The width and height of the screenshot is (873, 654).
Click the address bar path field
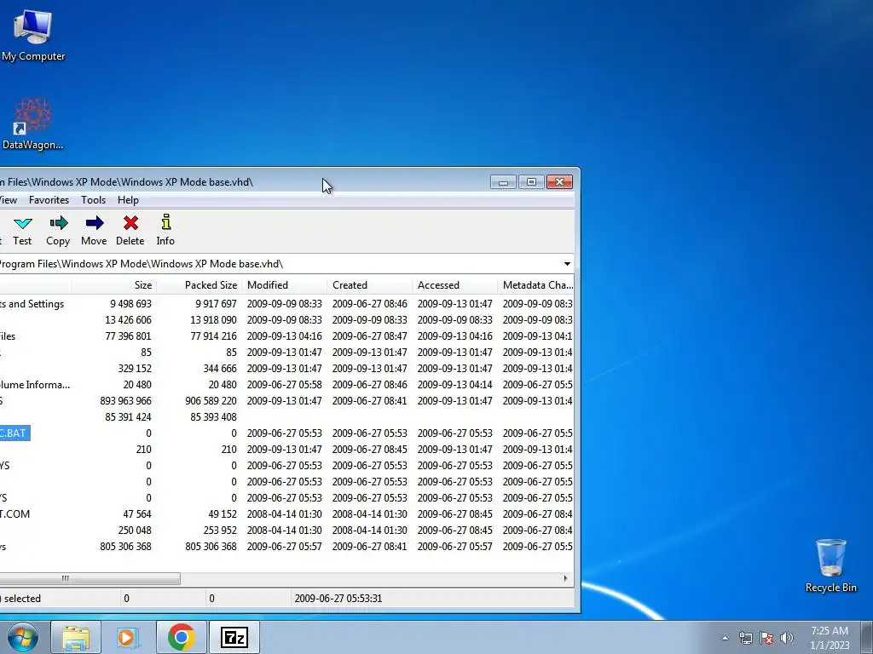[279, 264]
